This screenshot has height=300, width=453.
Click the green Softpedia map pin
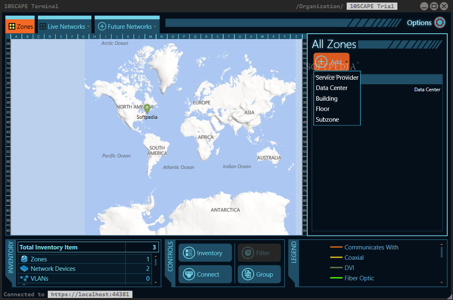147,108
